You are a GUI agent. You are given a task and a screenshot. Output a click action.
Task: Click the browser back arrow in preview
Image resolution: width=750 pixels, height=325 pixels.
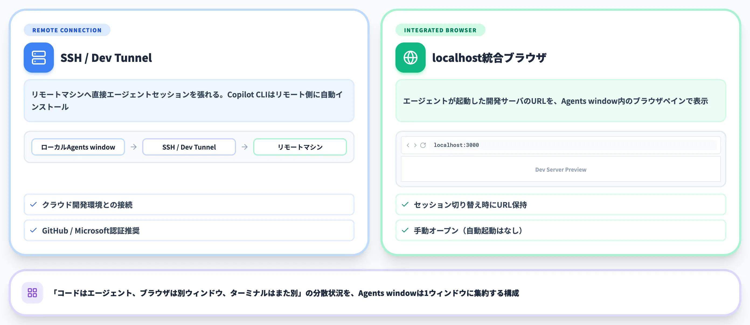[x=408, y=145]
